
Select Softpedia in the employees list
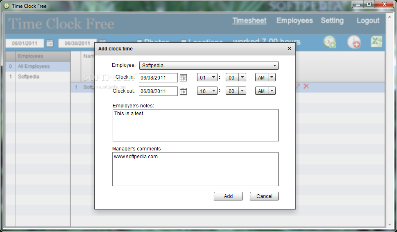pyautogui.click(x=38, y=77)
